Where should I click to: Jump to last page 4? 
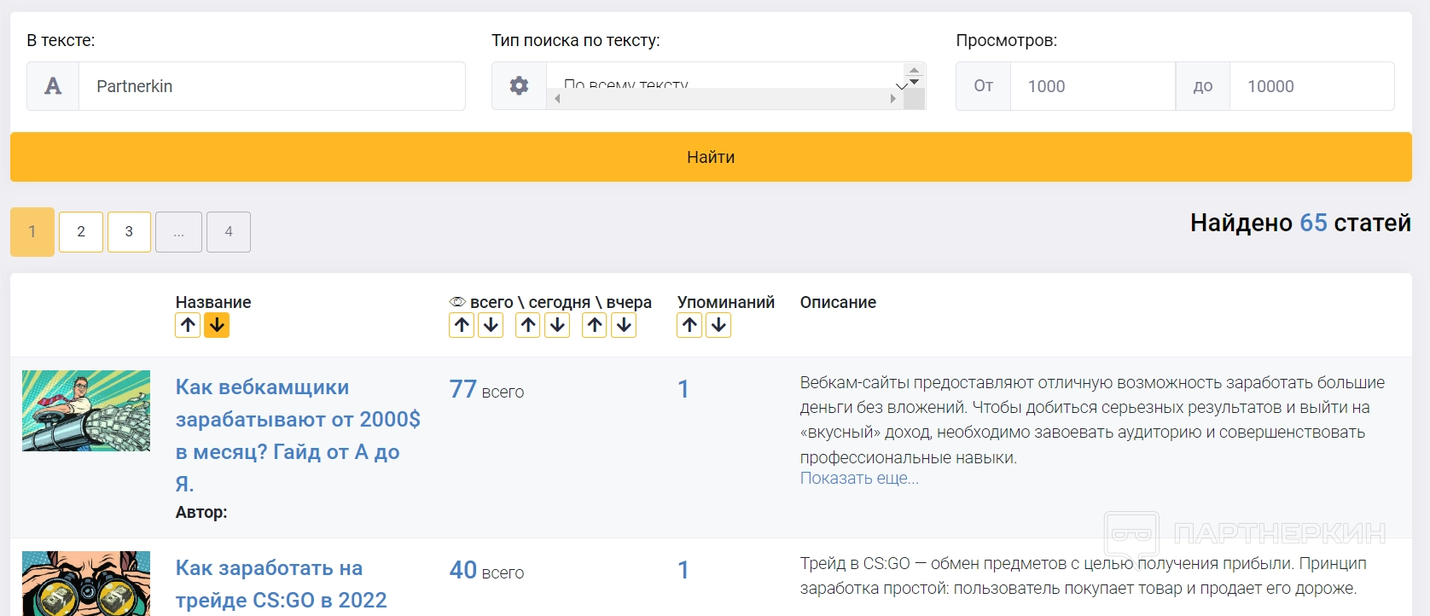tap(229, 232)
